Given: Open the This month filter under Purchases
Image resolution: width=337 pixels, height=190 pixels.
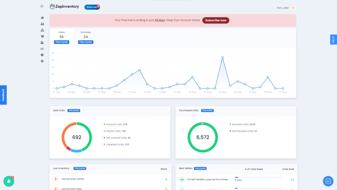Looking at the screenshot, I should click(x=86, y=42).
